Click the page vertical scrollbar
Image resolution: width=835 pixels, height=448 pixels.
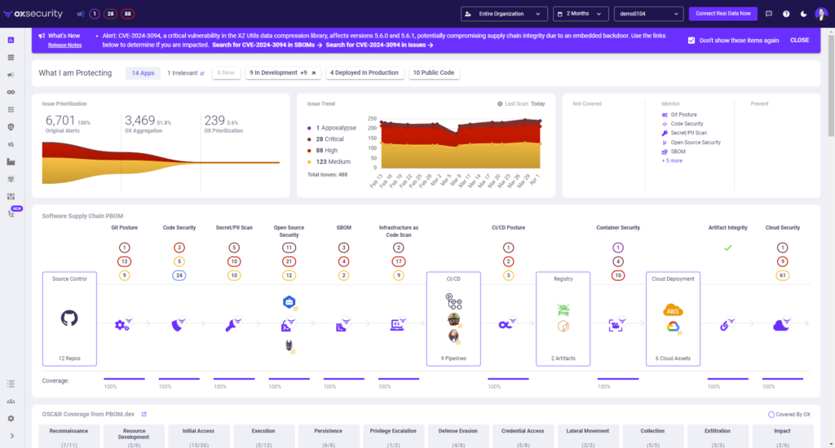coord(831,86)
